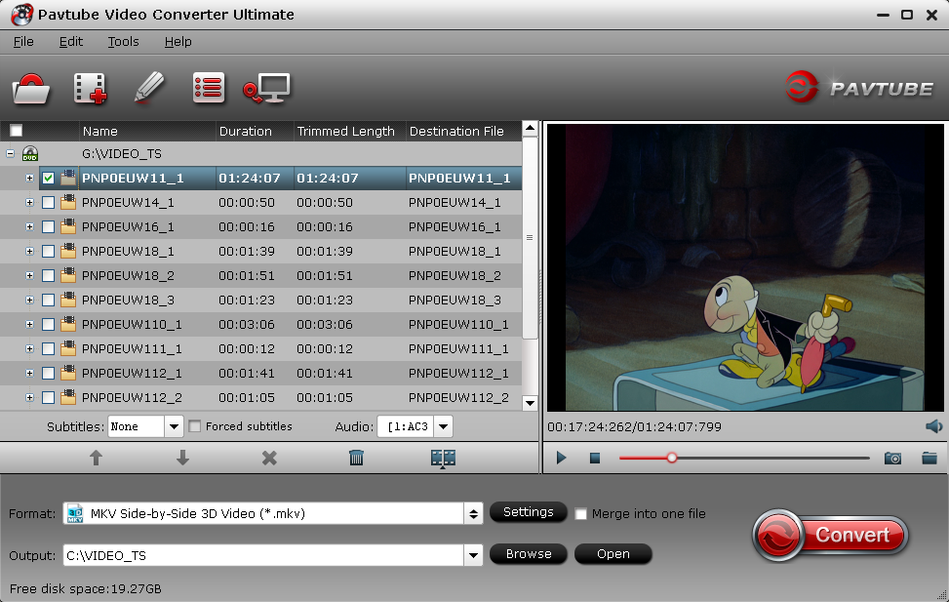Screen dimensions: 949x602
Task: Remove selected item with X icon
Action: (269, 458)
